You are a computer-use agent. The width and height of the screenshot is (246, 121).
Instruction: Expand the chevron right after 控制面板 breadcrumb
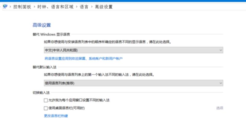(x=34, y=7)
